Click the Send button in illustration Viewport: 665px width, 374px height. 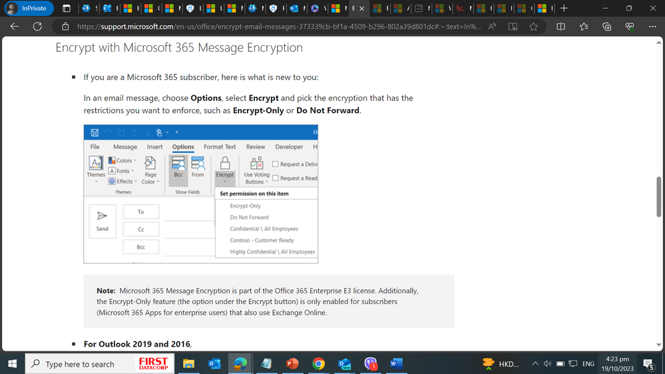(103, 221)
